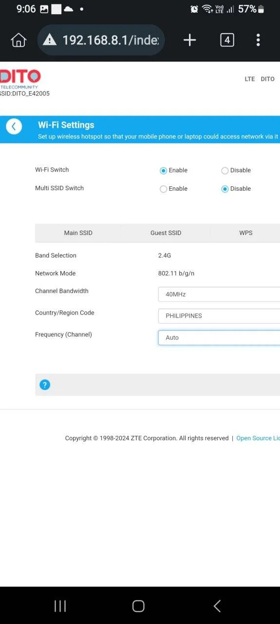This screenshot has width=280, height=624.
Task: Tap the address bar showing 192.168.8.1
Action: pyautogui.click(x=101, y=40)
